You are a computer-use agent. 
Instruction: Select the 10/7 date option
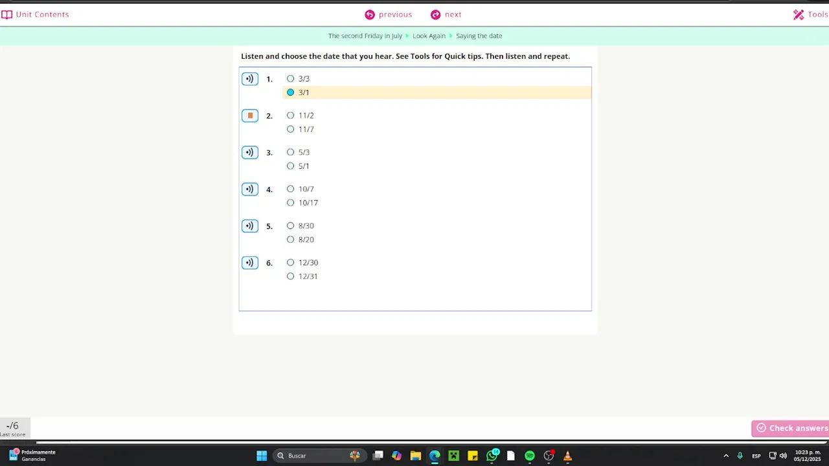[290, 189]
